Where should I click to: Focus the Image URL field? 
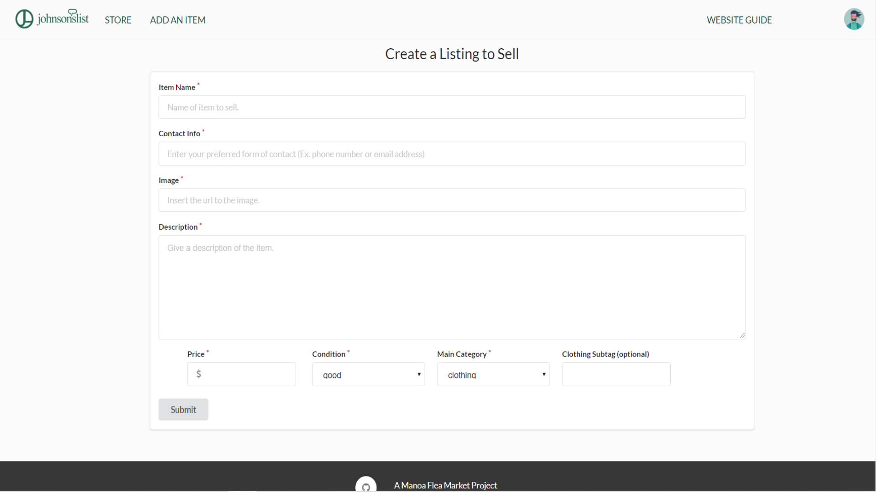click(452, 200)
